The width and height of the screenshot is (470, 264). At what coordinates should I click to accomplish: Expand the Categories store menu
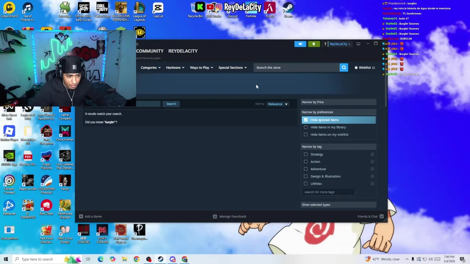(151, 67)
